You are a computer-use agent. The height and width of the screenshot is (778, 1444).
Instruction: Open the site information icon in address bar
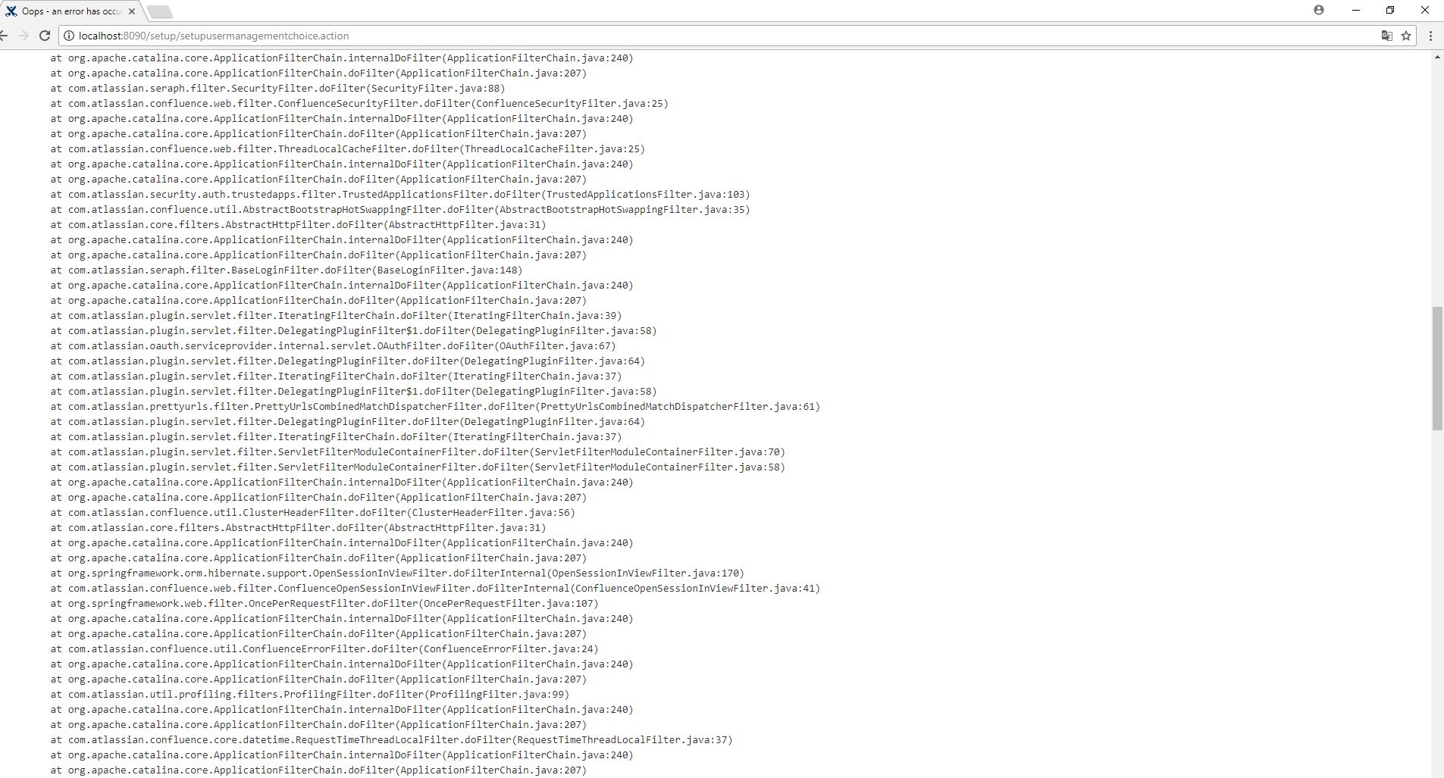pyautogui.click(x=69, y=36)
